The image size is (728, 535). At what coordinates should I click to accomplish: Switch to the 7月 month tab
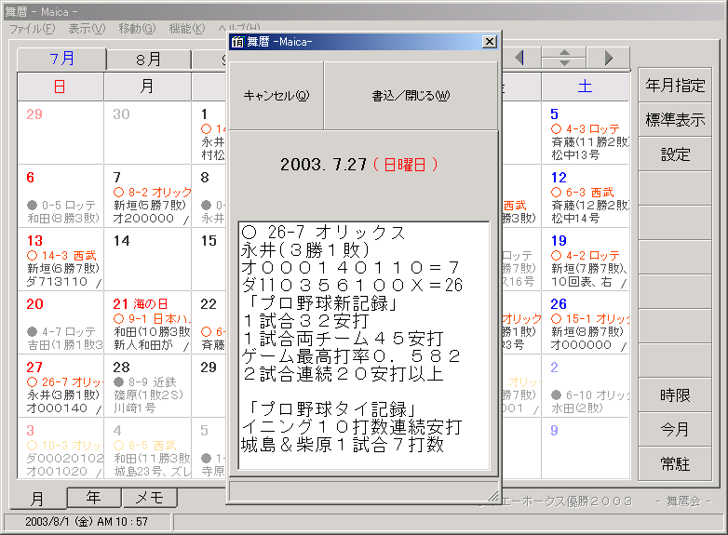click(x=62, y=60)
